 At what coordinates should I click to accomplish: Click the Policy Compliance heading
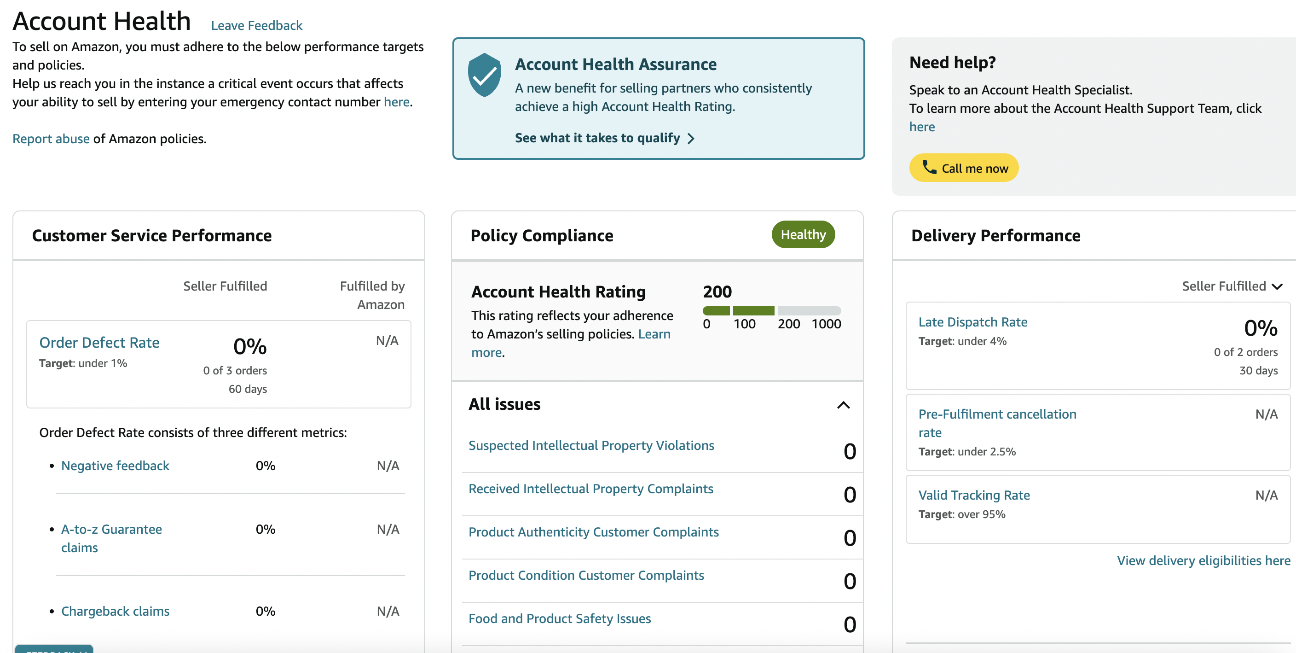pos(542,236)
